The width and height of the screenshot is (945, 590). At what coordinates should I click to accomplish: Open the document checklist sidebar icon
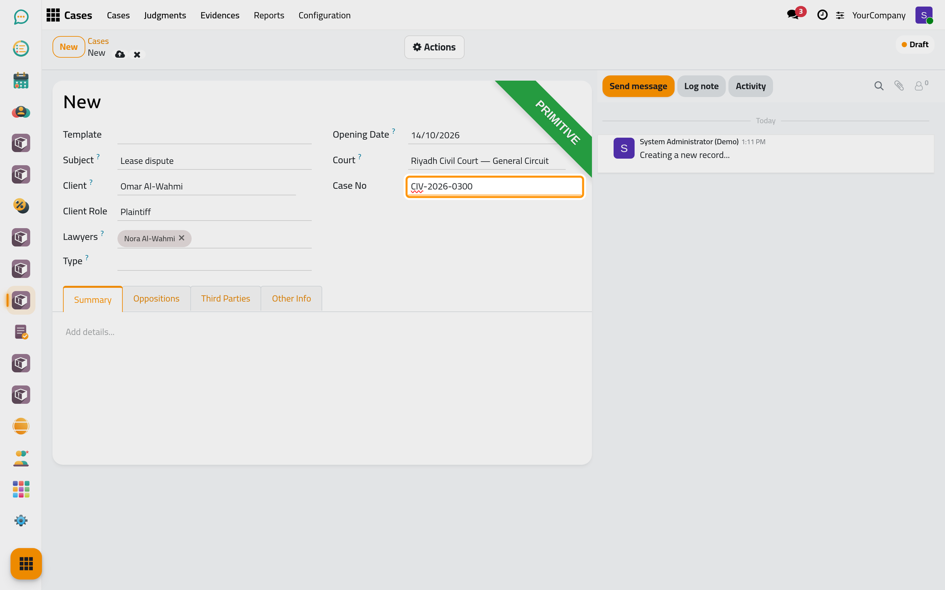point(21,332)
